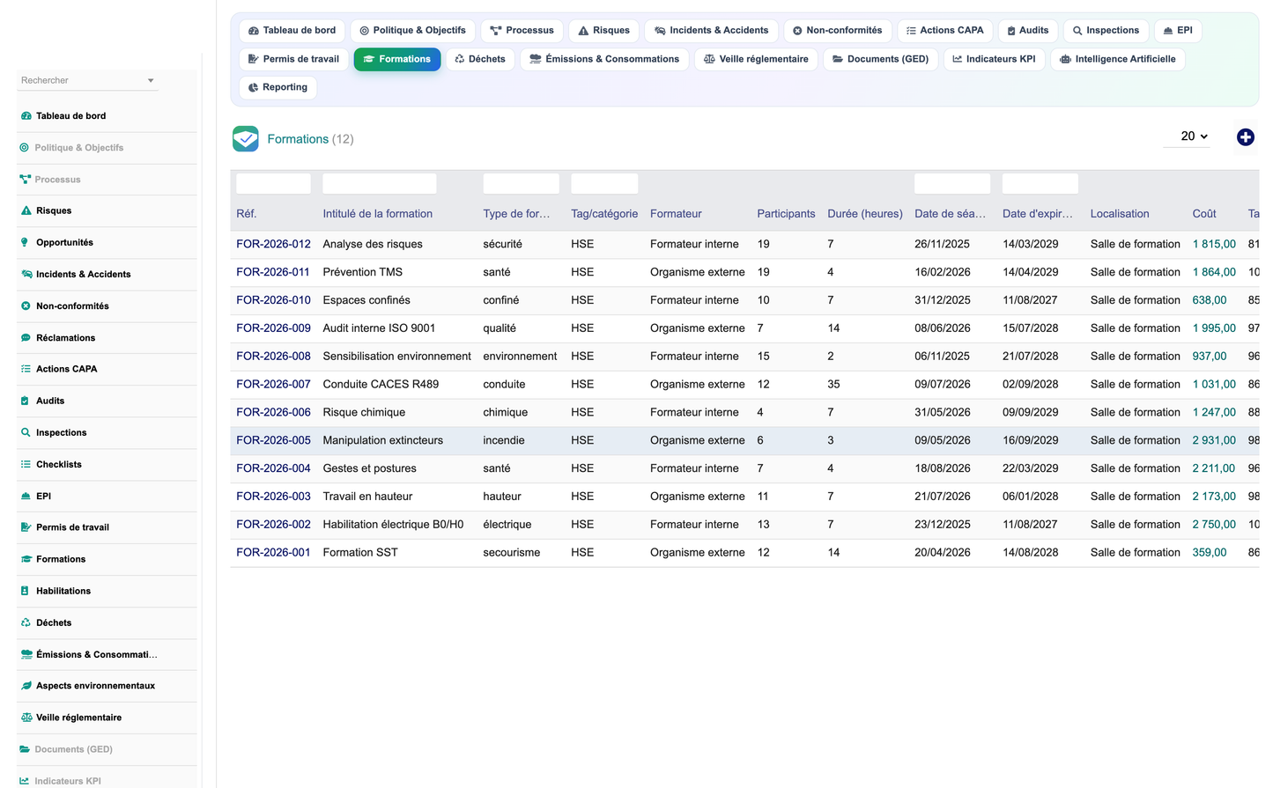Click the Réclamations speech bubble icon
1273x788 pixels.
coord(26,338)
